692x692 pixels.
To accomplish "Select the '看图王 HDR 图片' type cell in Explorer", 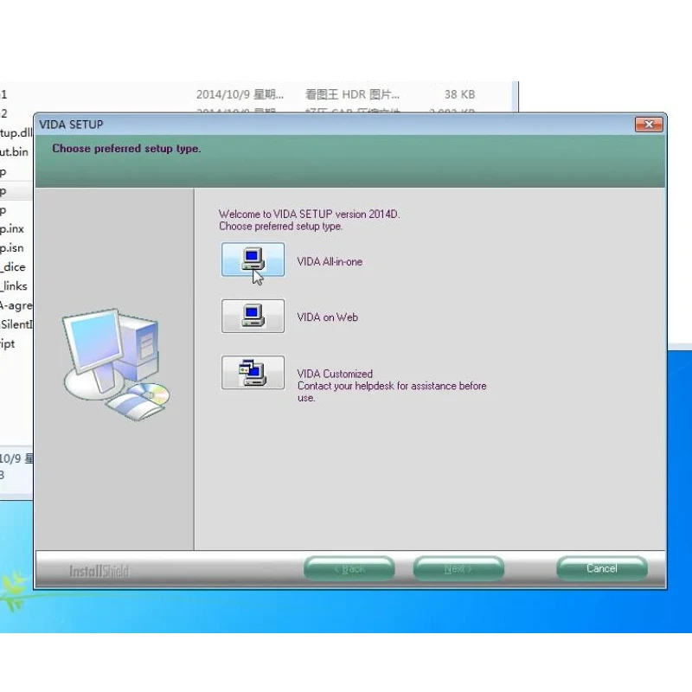I will 352,94.
